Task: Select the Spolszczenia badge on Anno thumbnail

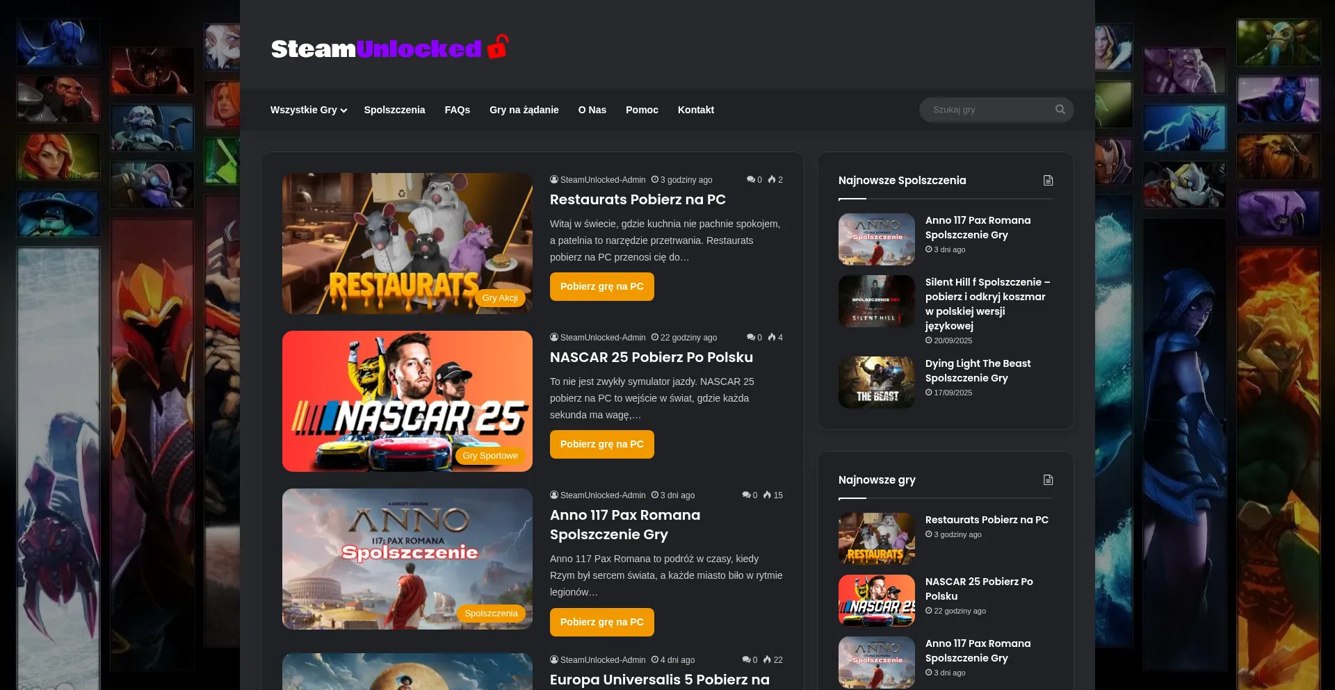Action: (x=491, y=613)
